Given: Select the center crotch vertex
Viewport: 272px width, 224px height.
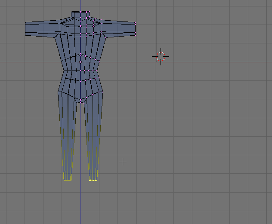Looking at the screenshot, I should tap(80, 100).
